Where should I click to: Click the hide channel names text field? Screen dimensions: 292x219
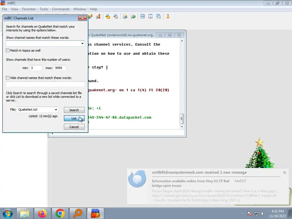point(45,84)
